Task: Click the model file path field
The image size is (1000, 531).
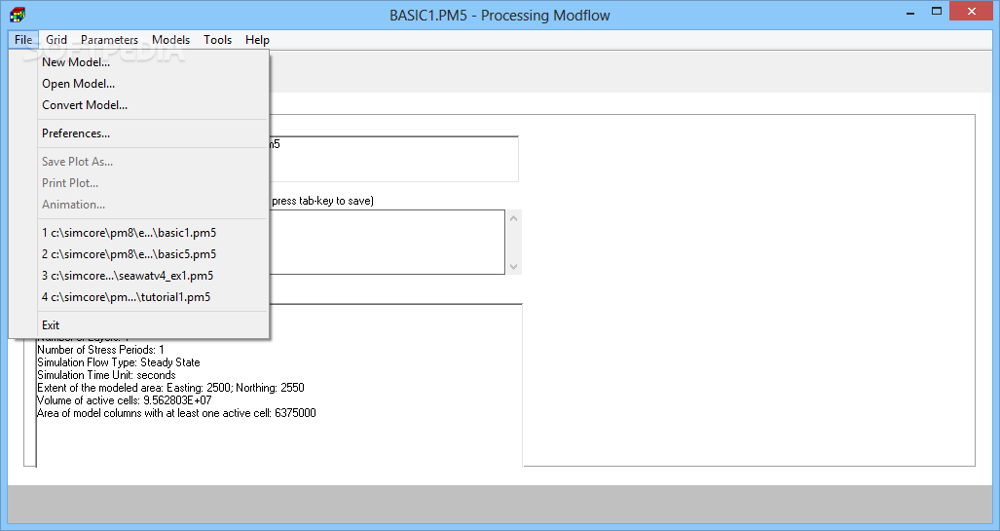Action: click(x=393, y=159)
